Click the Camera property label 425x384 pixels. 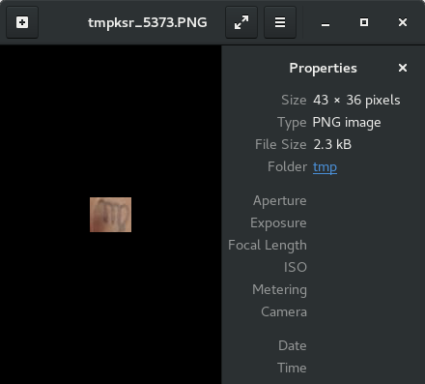pyautogui.click(x=284, y=311)
